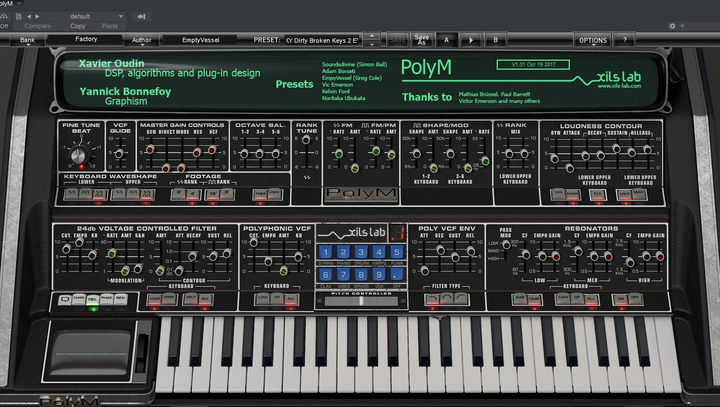The height and width of the screenshot is (407, 720).
Task: Step to previous preset with up arrow
Action: point(371,37)
